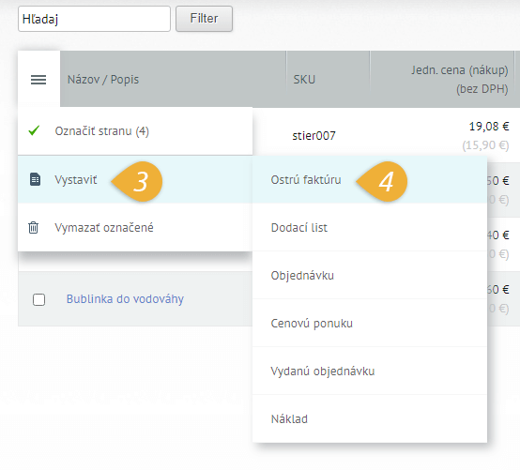Pick Cenovú ponuku option
Image resolution: width=520 pixels, height=470 pixels.
click(370, 323)
